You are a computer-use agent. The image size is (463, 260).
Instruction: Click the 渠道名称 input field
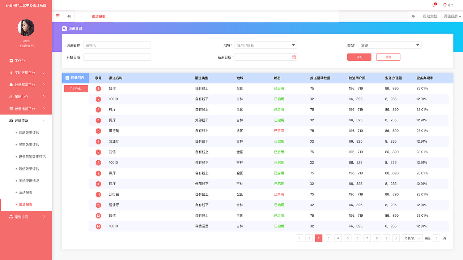click(x=117, y=45)
